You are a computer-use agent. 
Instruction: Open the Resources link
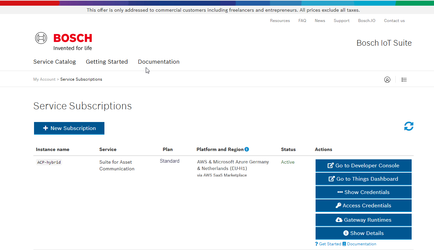click(x=280, y=21)
